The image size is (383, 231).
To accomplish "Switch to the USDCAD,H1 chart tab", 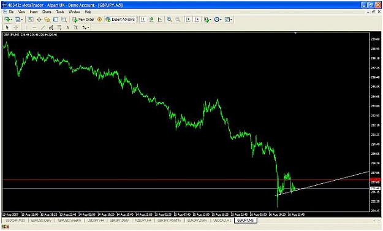I will tap(222, 221).
